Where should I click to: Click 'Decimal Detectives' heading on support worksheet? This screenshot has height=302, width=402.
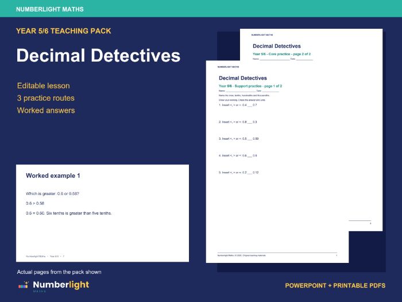click(x=243, y=78)
